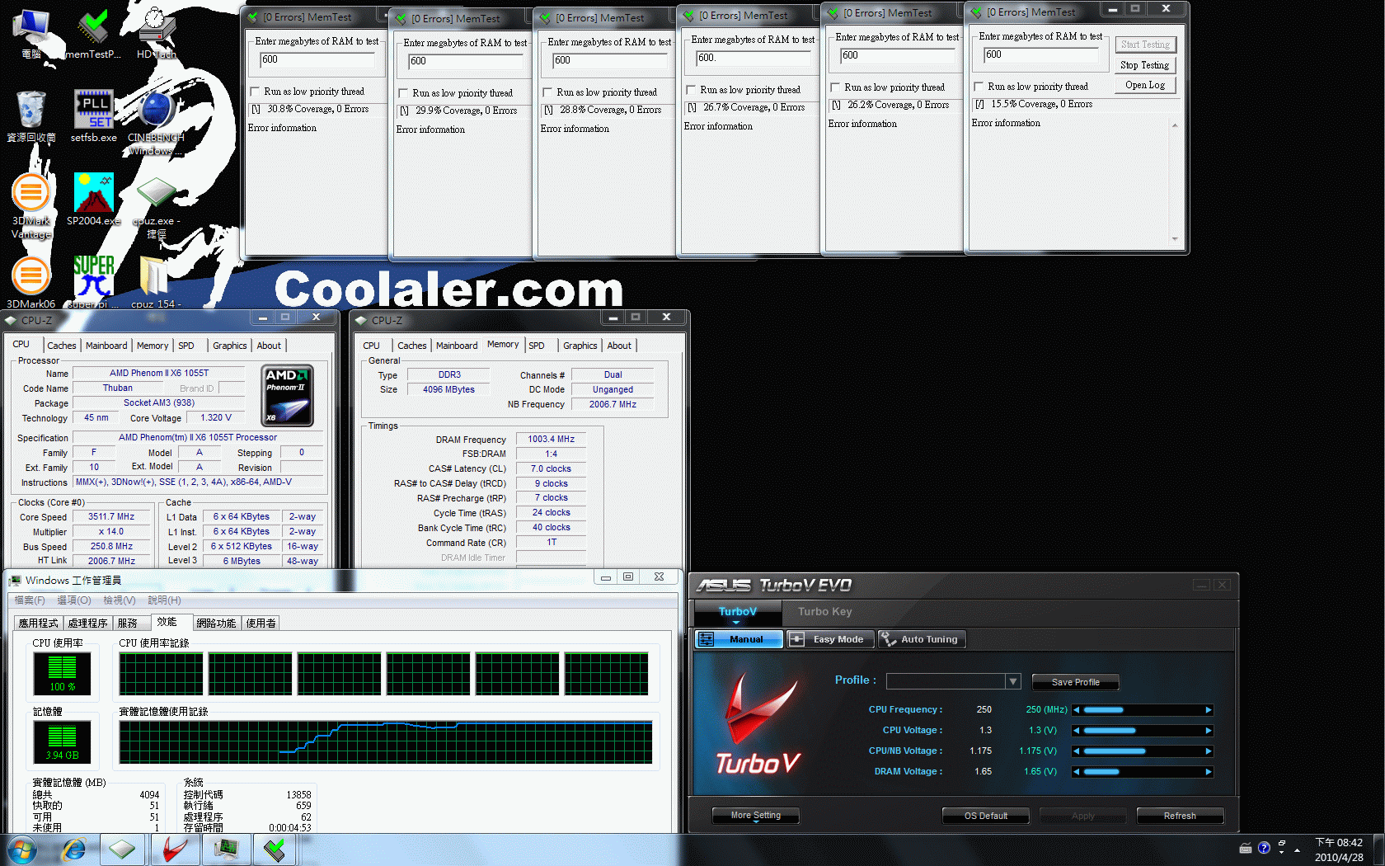Screen dimensions: 1385x866
Task: Click Stop Testing in MemTest
Action: 1145,65
